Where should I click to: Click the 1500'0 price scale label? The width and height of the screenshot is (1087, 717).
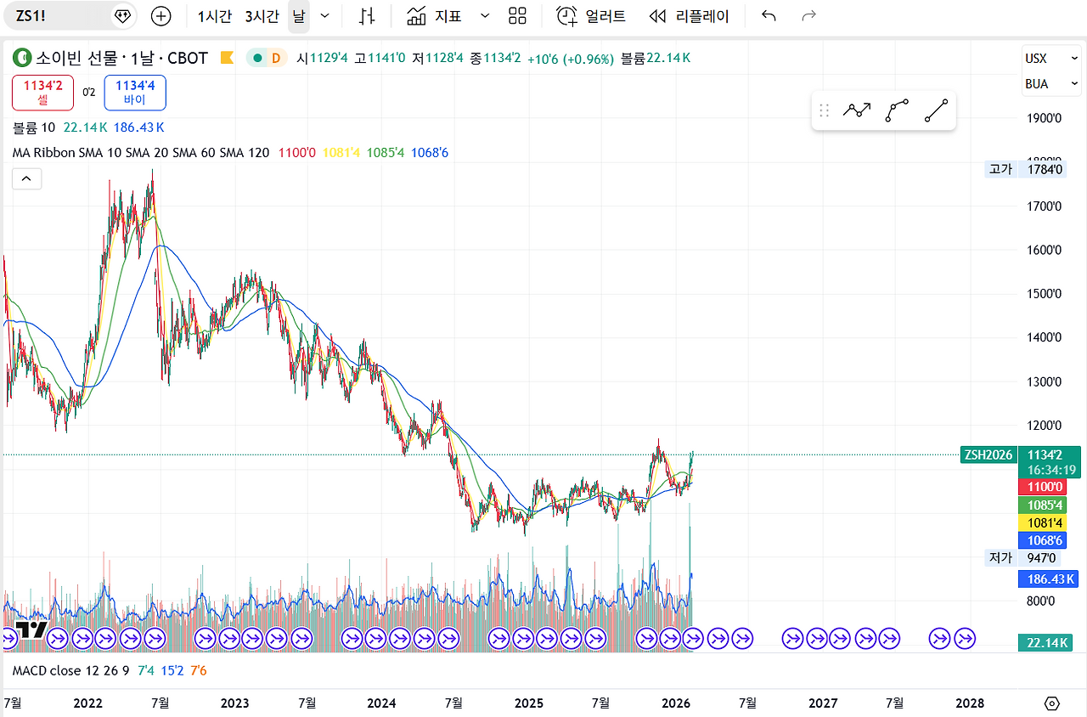pos(1045,294)
